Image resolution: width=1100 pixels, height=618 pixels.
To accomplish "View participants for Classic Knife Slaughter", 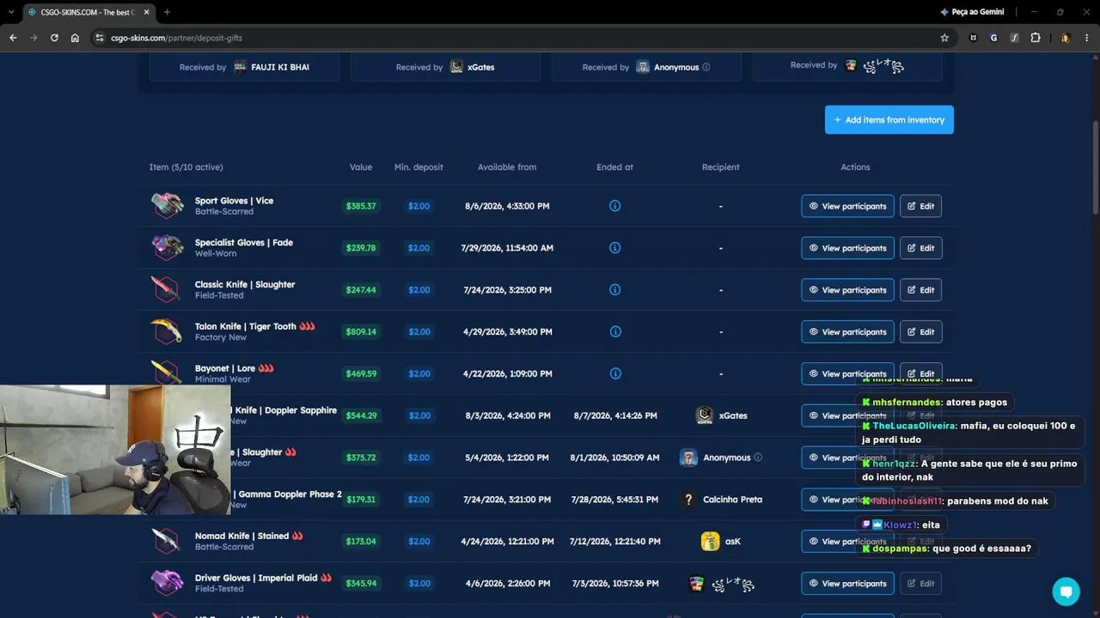I will click(847, 290).
